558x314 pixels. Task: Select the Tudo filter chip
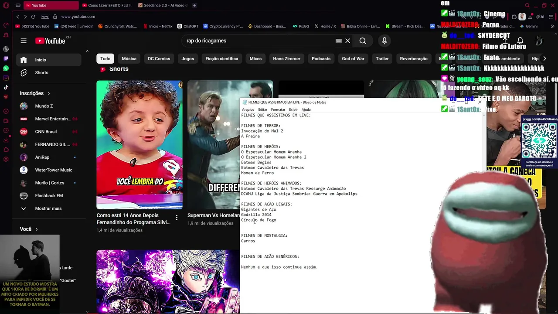[105, 58]
